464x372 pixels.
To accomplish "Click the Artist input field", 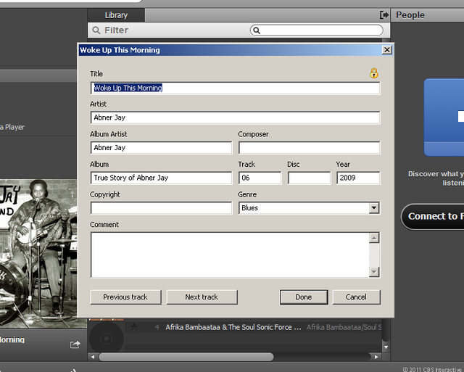I will [x=235, y=117].
